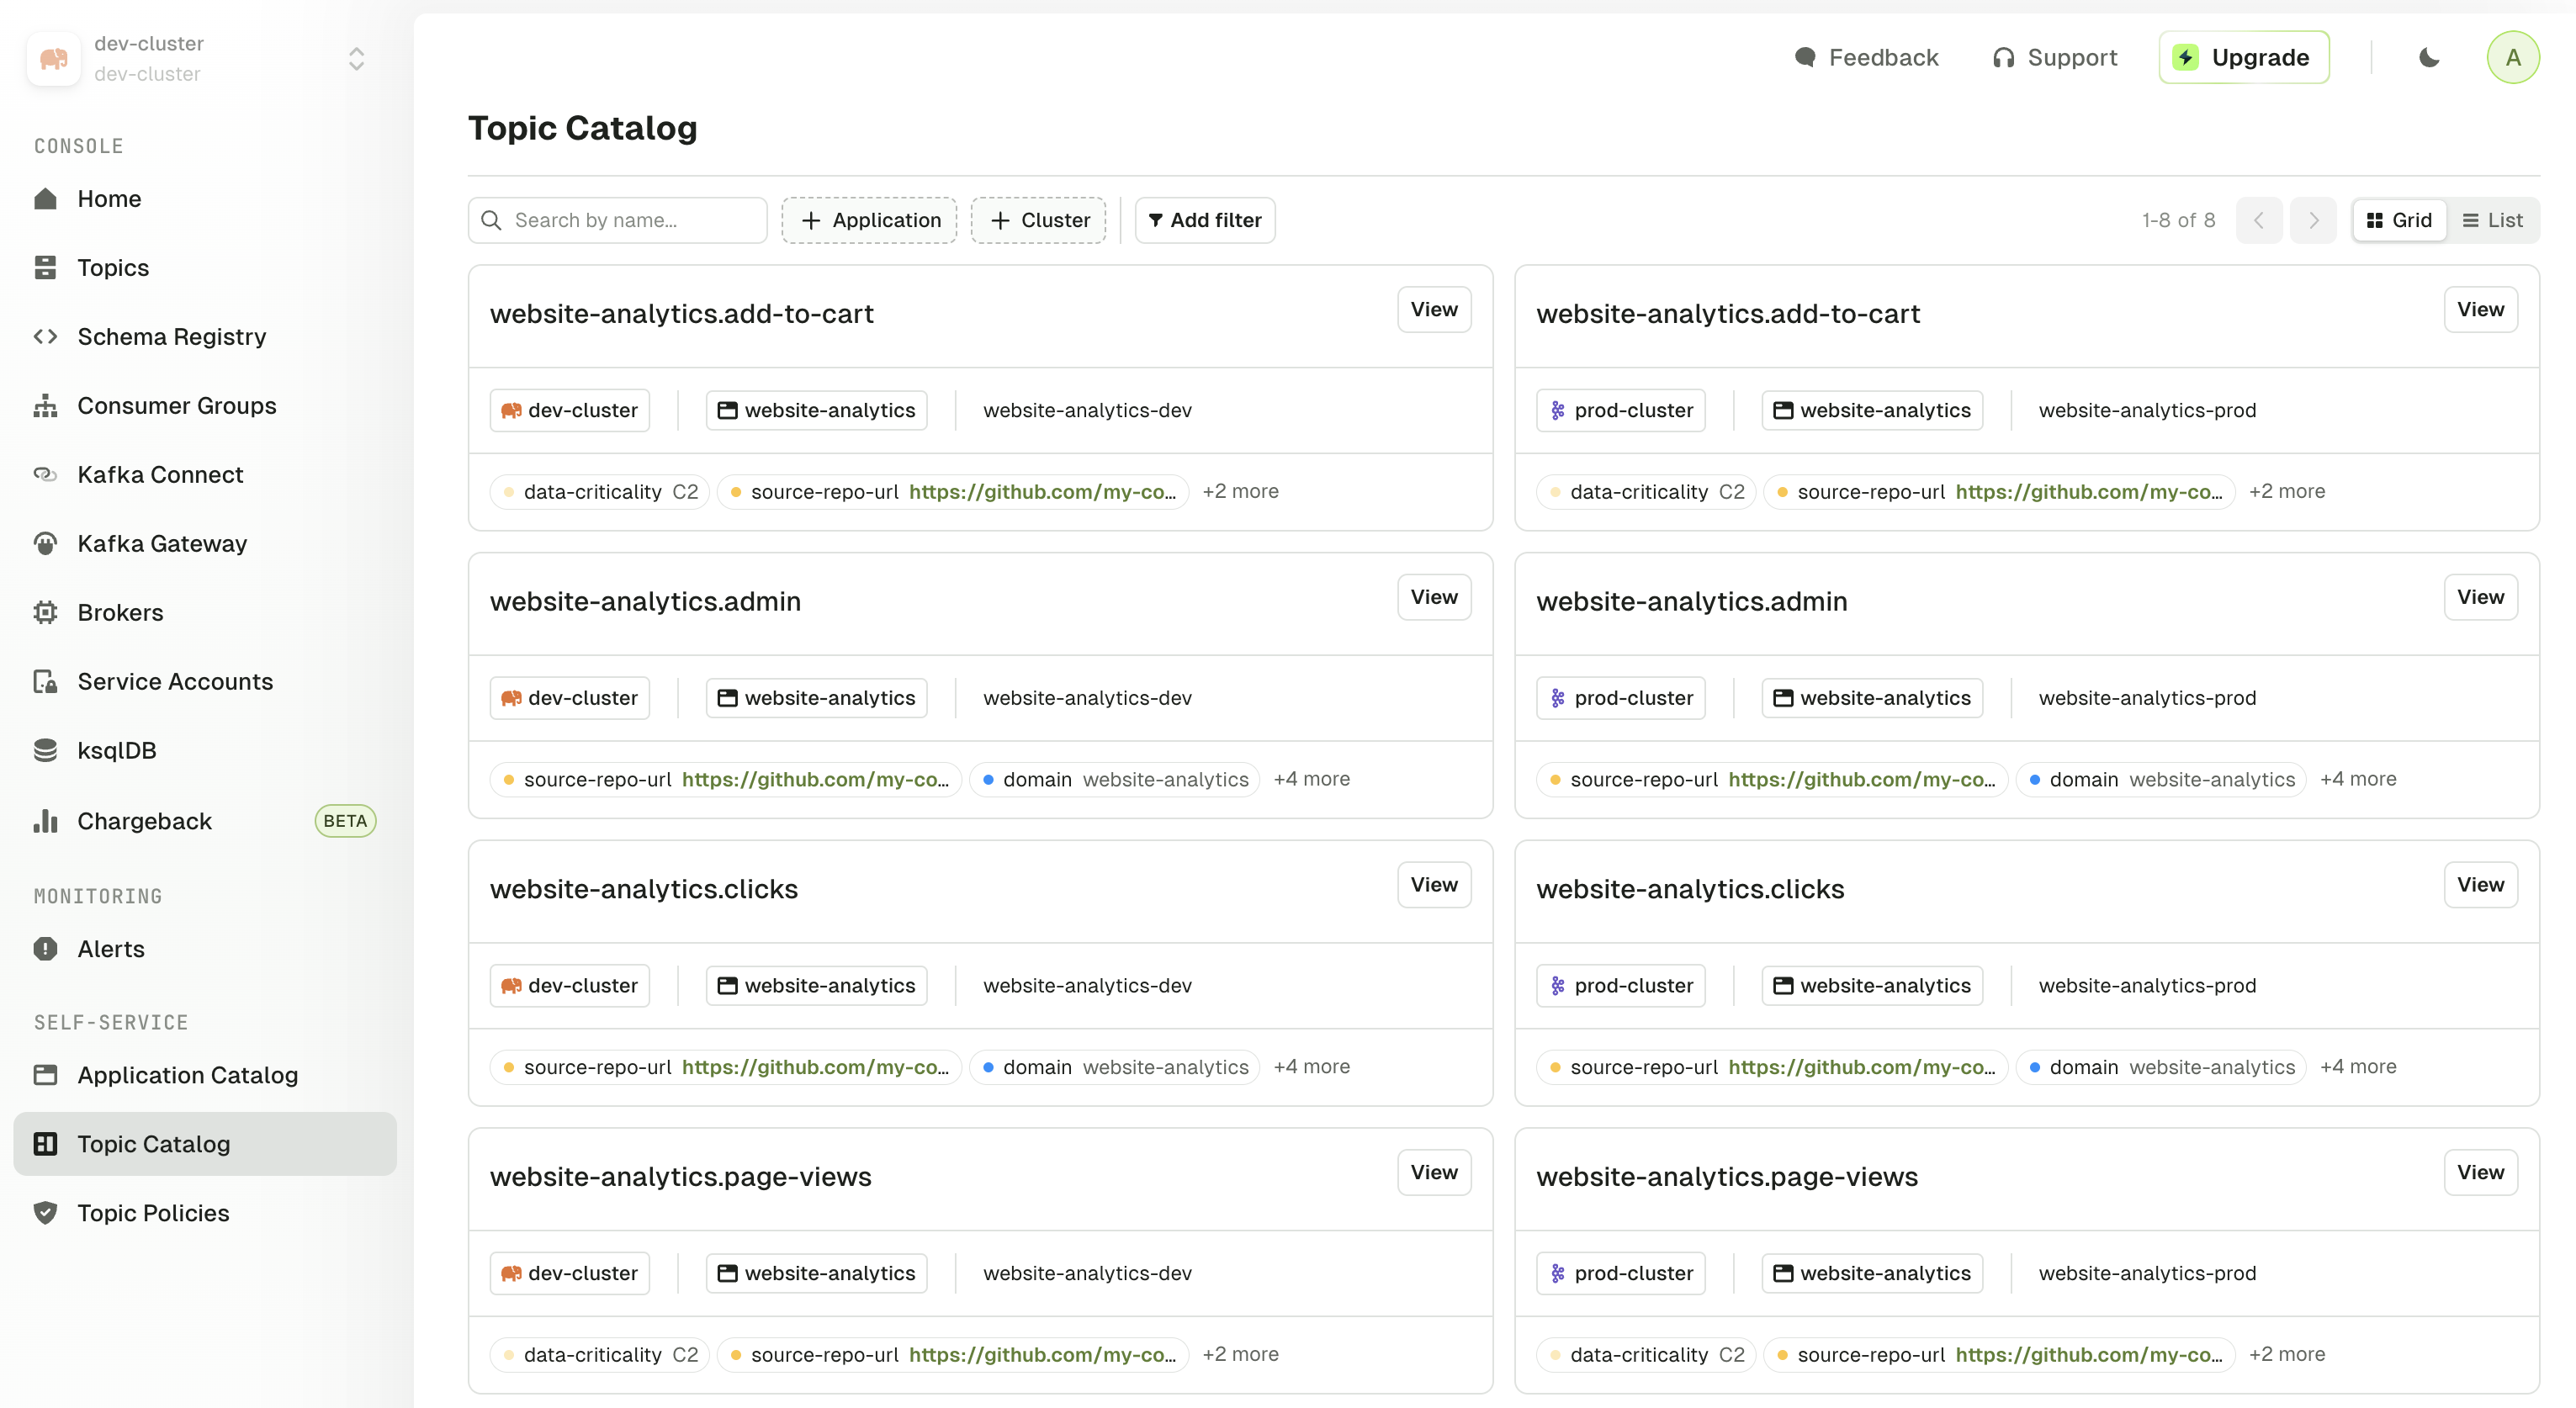Screen dimensions: 2576x1408
Task: Open Topic Policies page
Action: click(205, 1213)
